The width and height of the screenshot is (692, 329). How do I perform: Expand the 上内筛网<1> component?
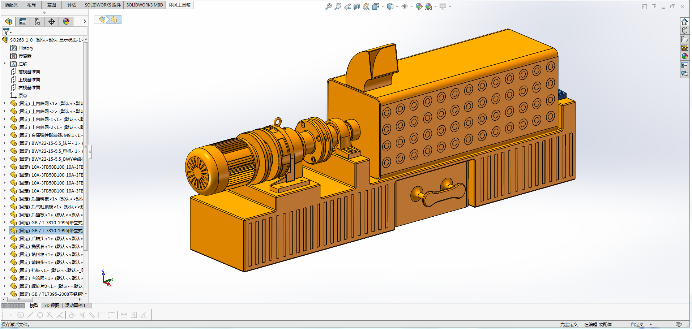[x=5, y=103]
